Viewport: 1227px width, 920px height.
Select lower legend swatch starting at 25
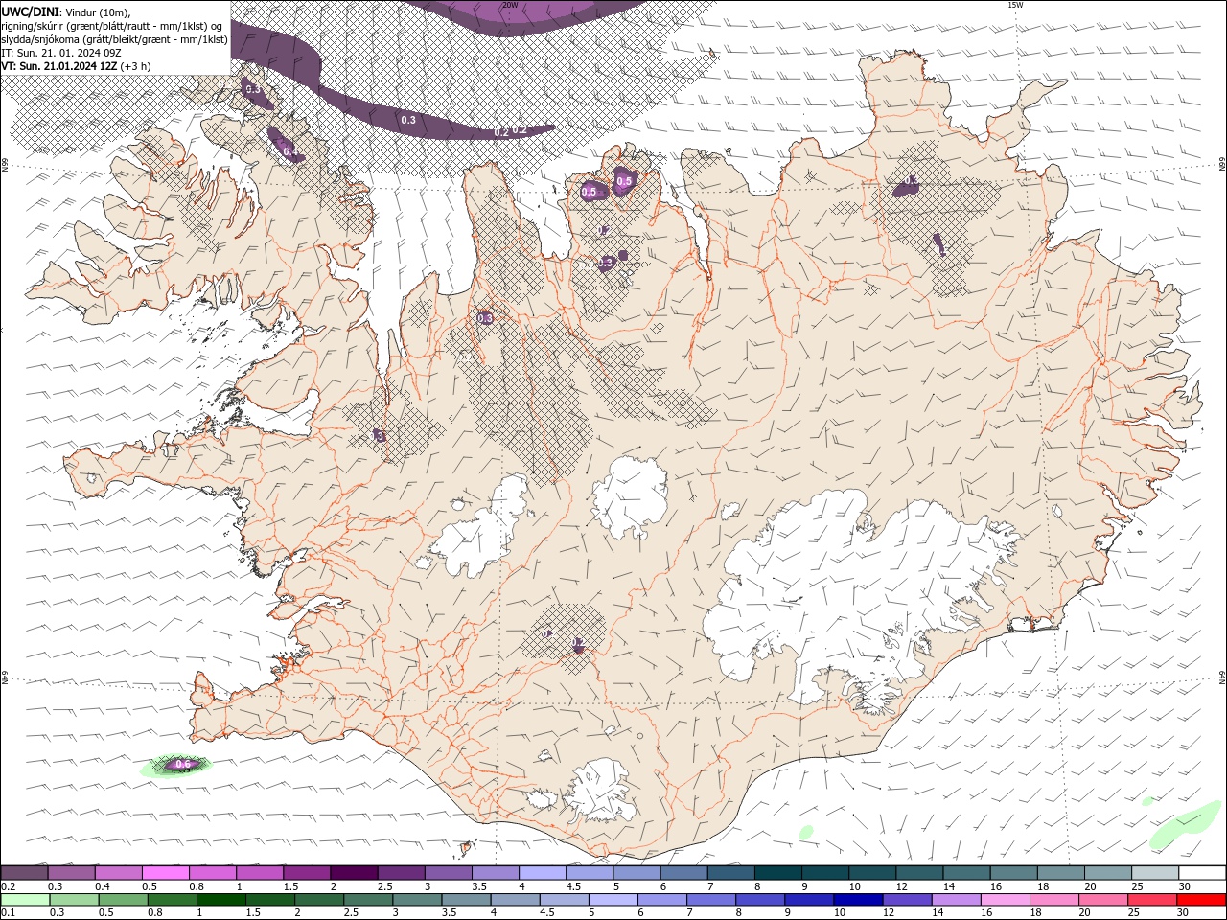[1151, 900]
